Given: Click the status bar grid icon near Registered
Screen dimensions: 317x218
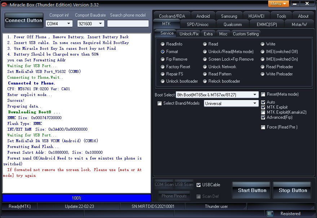Looking at the screenshot, I should coord(269,213).
